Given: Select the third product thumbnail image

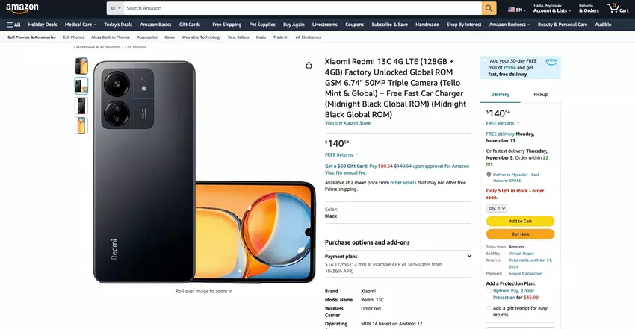Looking at the screenshot, I should tap(81, 106).
